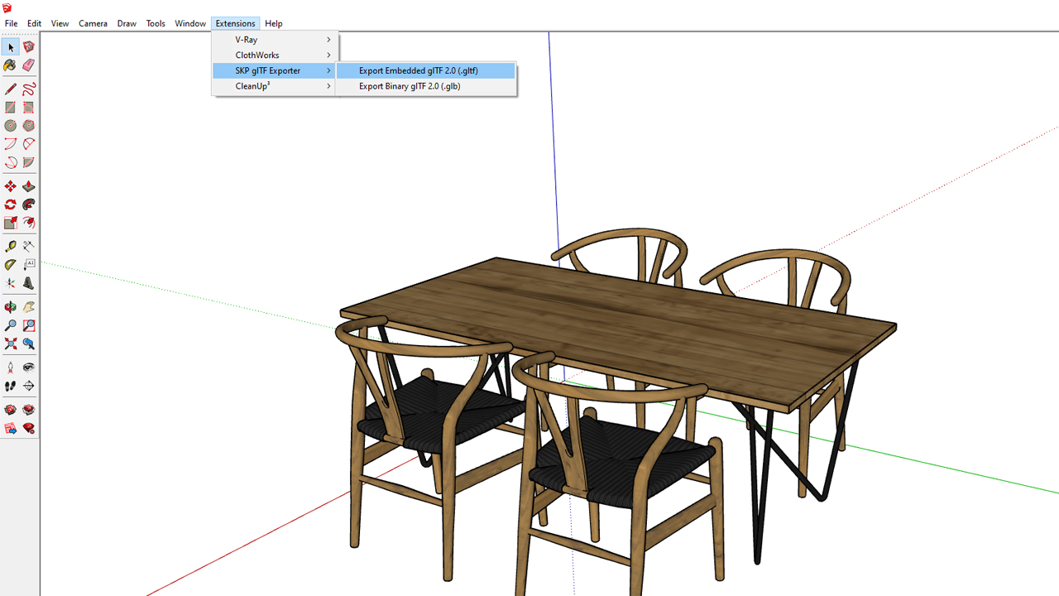This screenshot has height=596, width=1059.
Task: Choose the Rectangle tool
Action: pos(11,108)
